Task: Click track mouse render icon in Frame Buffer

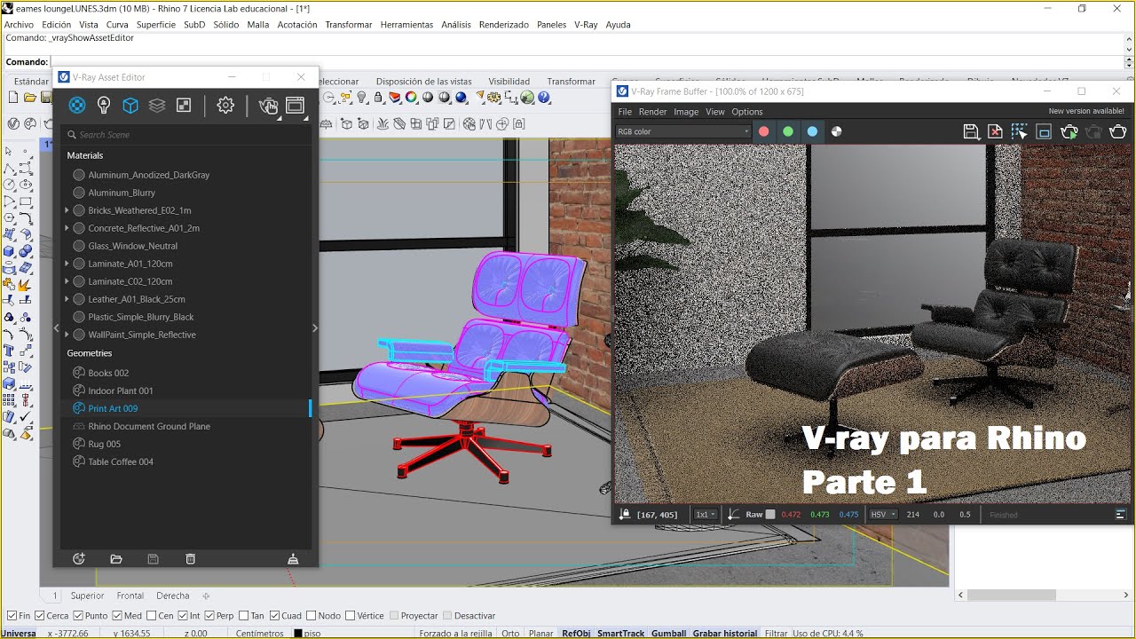Action: 1019,131
